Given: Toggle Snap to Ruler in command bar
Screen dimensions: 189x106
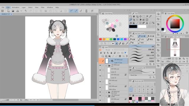Looking at the screenshot, I should tap(71, 11).
